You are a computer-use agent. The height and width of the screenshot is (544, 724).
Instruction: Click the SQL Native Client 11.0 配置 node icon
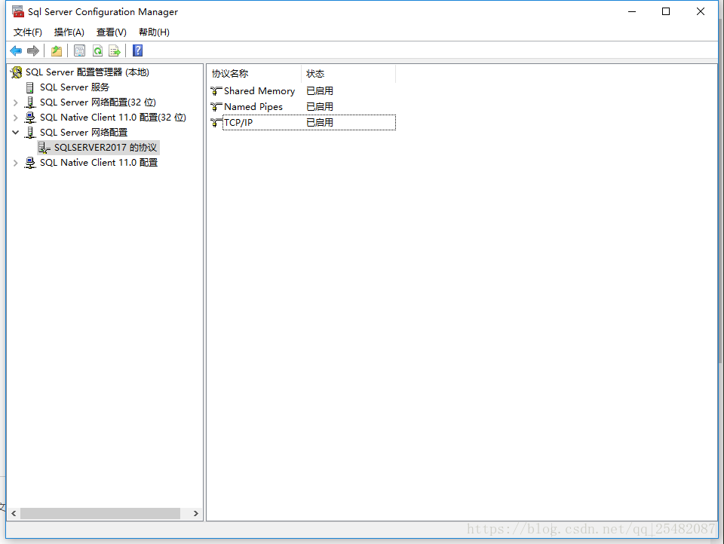coord(30,163)
